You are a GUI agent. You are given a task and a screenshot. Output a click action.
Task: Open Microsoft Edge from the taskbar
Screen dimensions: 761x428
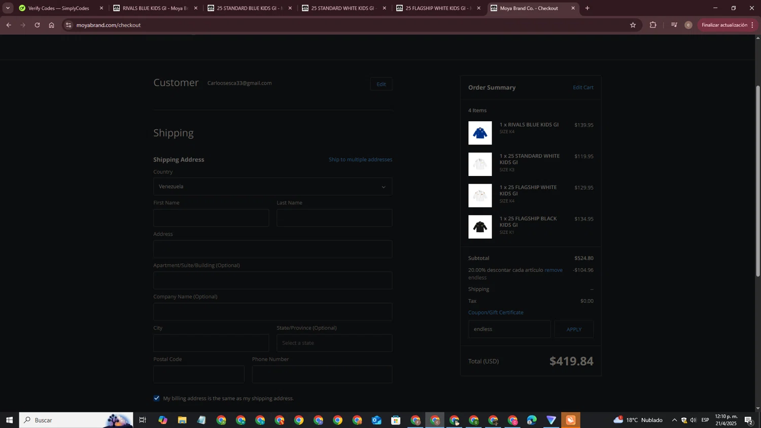pos(532,420)
